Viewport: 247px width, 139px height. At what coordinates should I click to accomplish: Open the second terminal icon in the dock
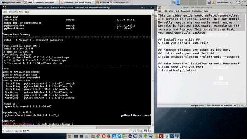(81, 136)
